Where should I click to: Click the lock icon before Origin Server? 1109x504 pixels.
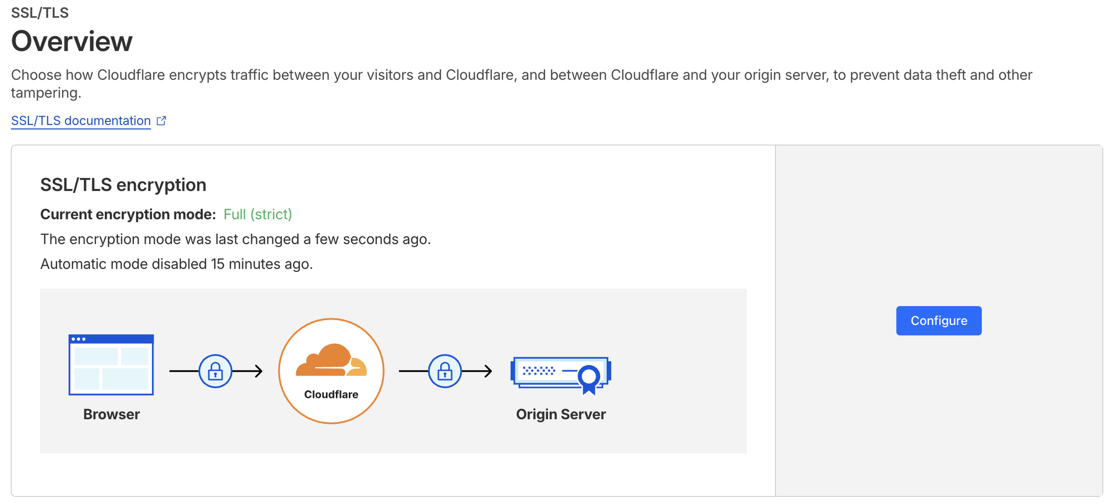pos(445,371)
